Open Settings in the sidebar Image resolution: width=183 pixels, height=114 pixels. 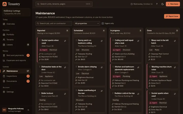pyautogui.click(x=16, y=92)
